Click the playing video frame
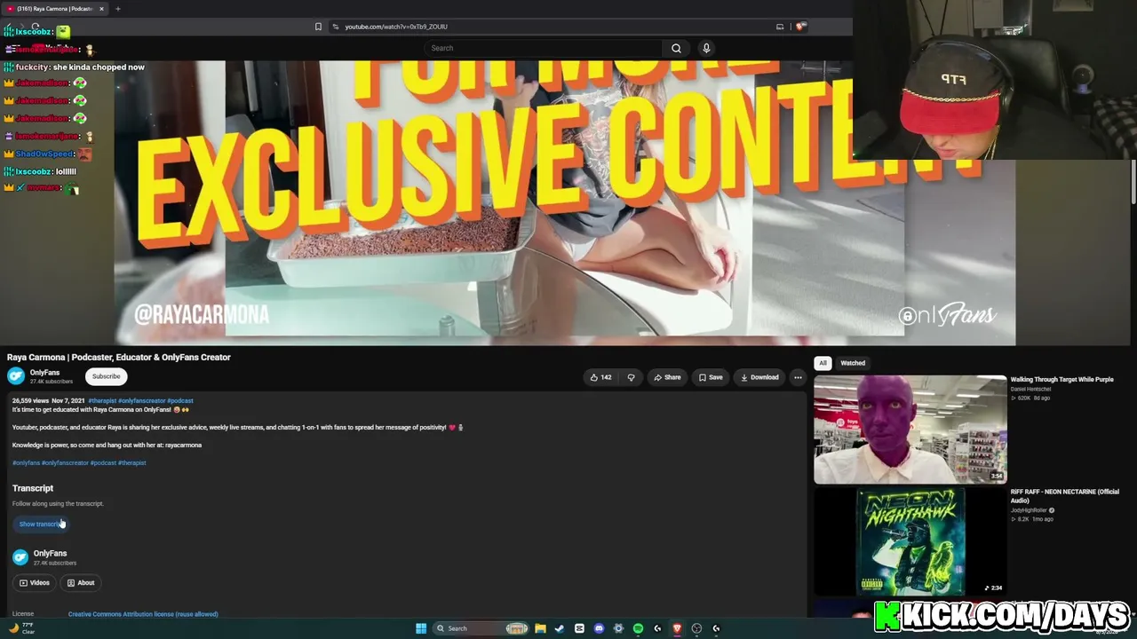Image resolution: width=1137 pixels, height=639 pixels. (x=565, y=202)
